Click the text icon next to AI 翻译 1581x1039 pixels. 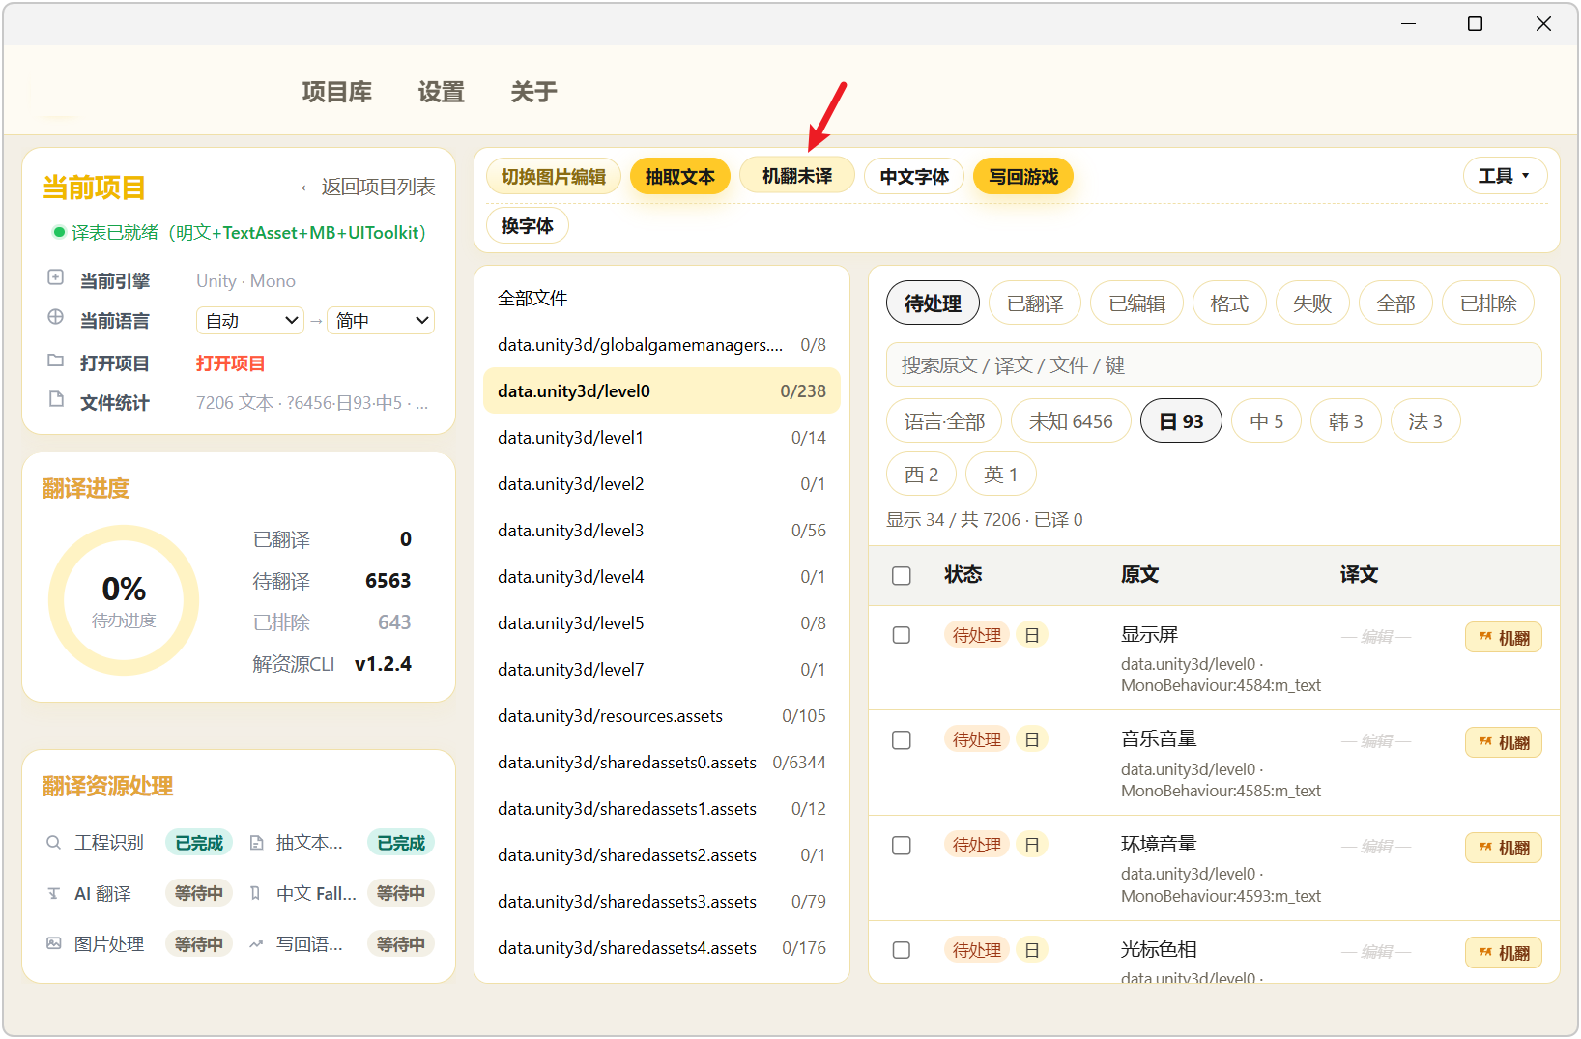click(54, 894)
